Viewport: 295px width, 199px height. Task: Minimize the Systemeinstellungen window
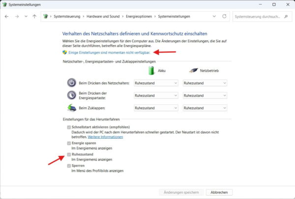[261, 4]
